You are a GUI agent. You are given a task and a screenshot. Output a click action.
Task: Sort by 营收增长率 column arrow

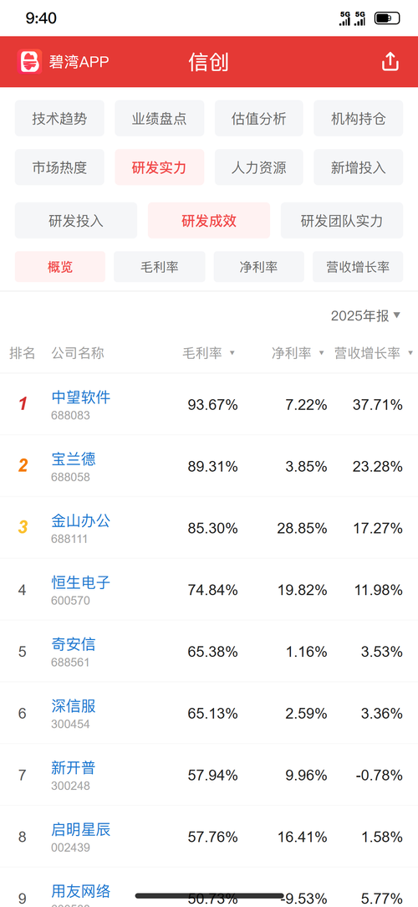point(410,353)
